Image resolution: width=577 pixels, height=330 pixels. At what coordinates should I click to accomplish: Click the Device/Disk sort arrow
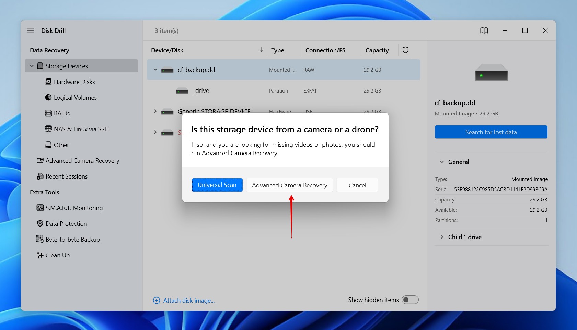[x=261, y=50]
